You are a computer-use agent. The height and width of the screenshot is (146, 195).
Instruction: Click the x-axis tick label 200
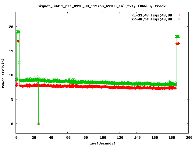(189, 137)
